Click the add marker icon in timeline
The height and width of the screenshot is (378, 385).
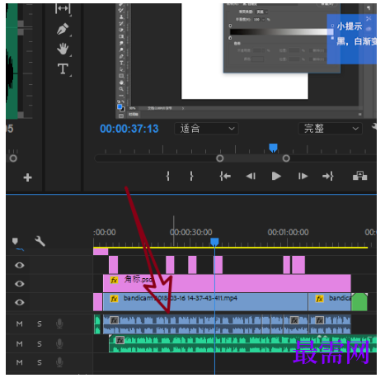coord(15,241)
